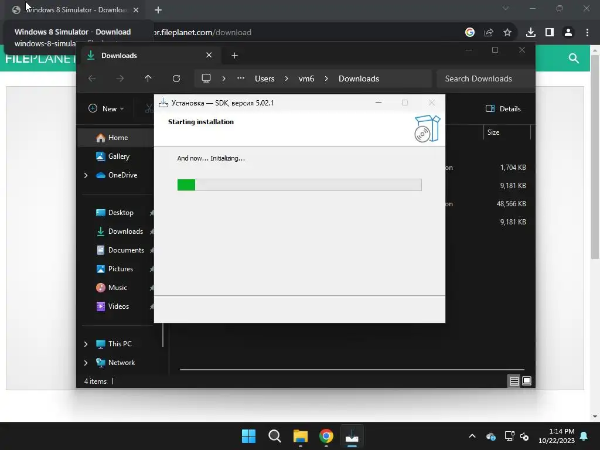Minimize the SDK installer window
This screenshot has width=600, height=450.
tap(379, 103)
